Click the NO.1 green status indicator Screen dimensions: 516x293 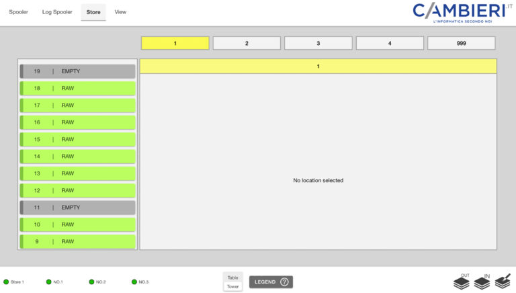48,282
